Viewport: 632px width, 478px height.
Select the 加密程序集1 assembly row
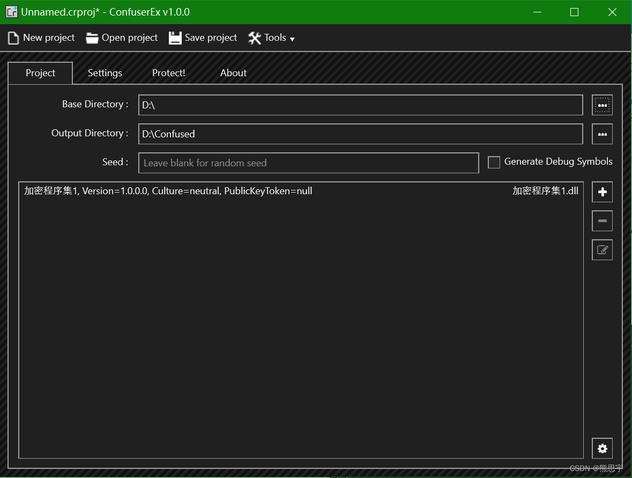point(301,191)
